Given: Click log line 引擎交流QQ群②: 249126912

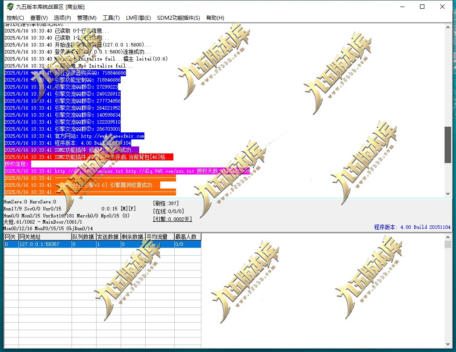Looking at the screenshot, I should (62, 94).
